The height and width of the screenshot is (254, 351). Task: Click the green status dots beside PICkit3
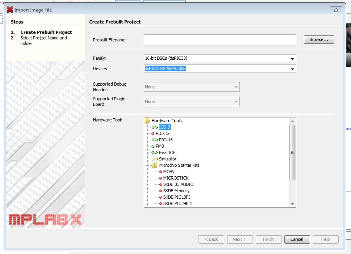154,140
